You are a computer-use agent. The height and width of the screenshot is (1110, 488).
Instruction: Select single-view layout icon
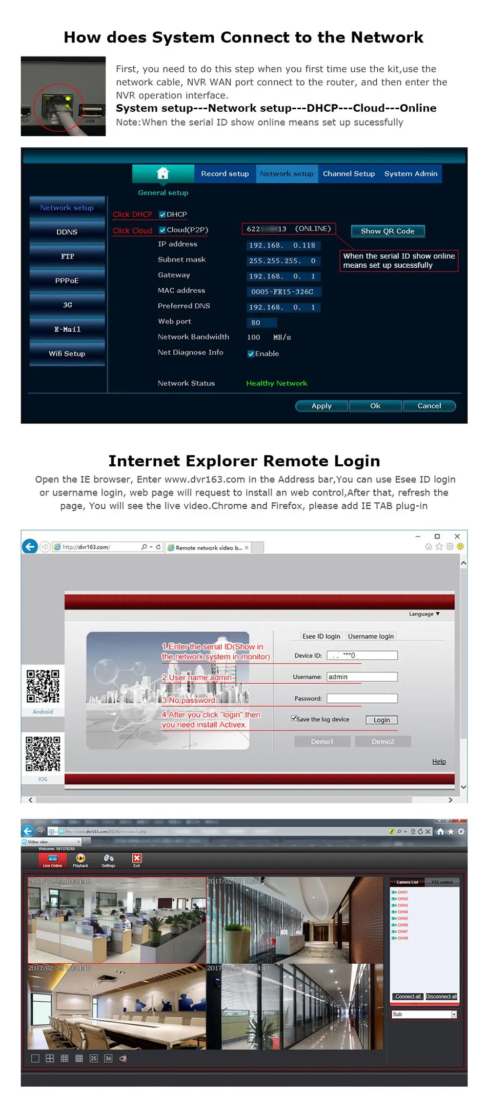tap(35, 1058)
